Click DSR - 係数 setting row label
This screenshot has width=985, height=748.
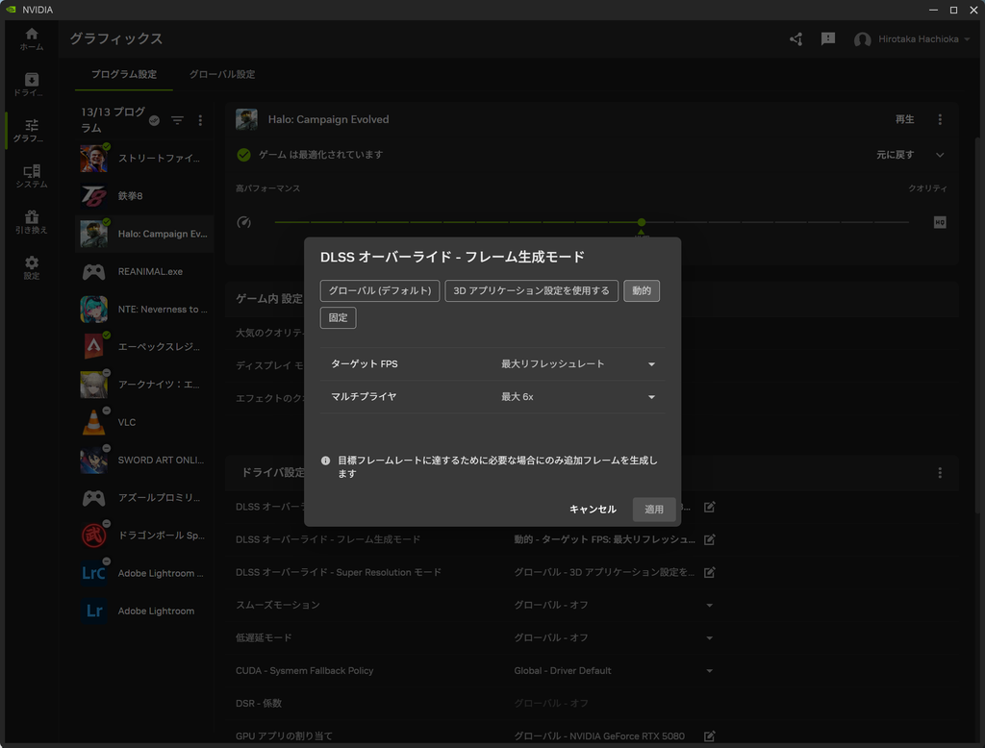[x=259, y=704]
